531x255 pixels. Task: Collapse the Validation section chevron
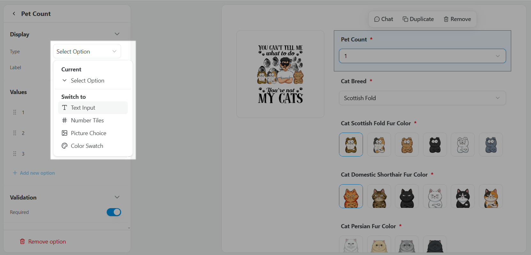tap(117, 197)
